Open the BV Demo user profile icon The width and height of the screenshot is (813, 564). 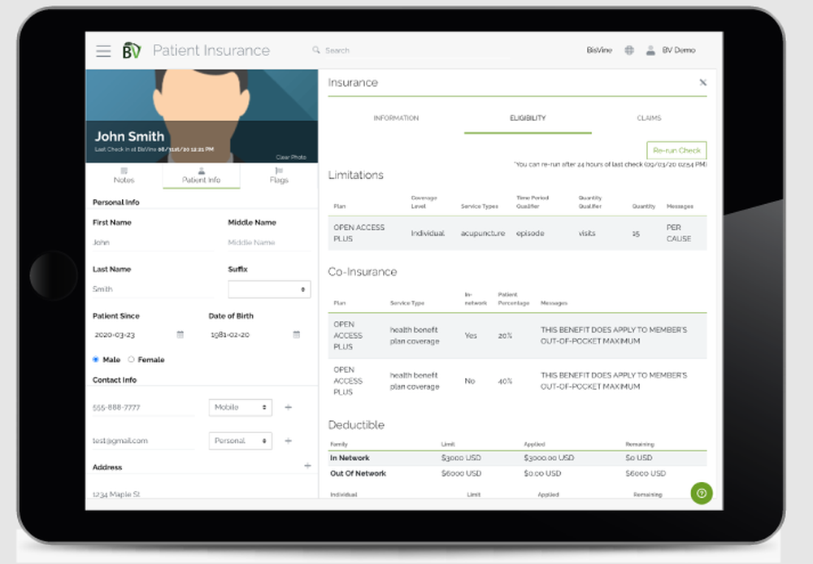click(x=650, y=50)
